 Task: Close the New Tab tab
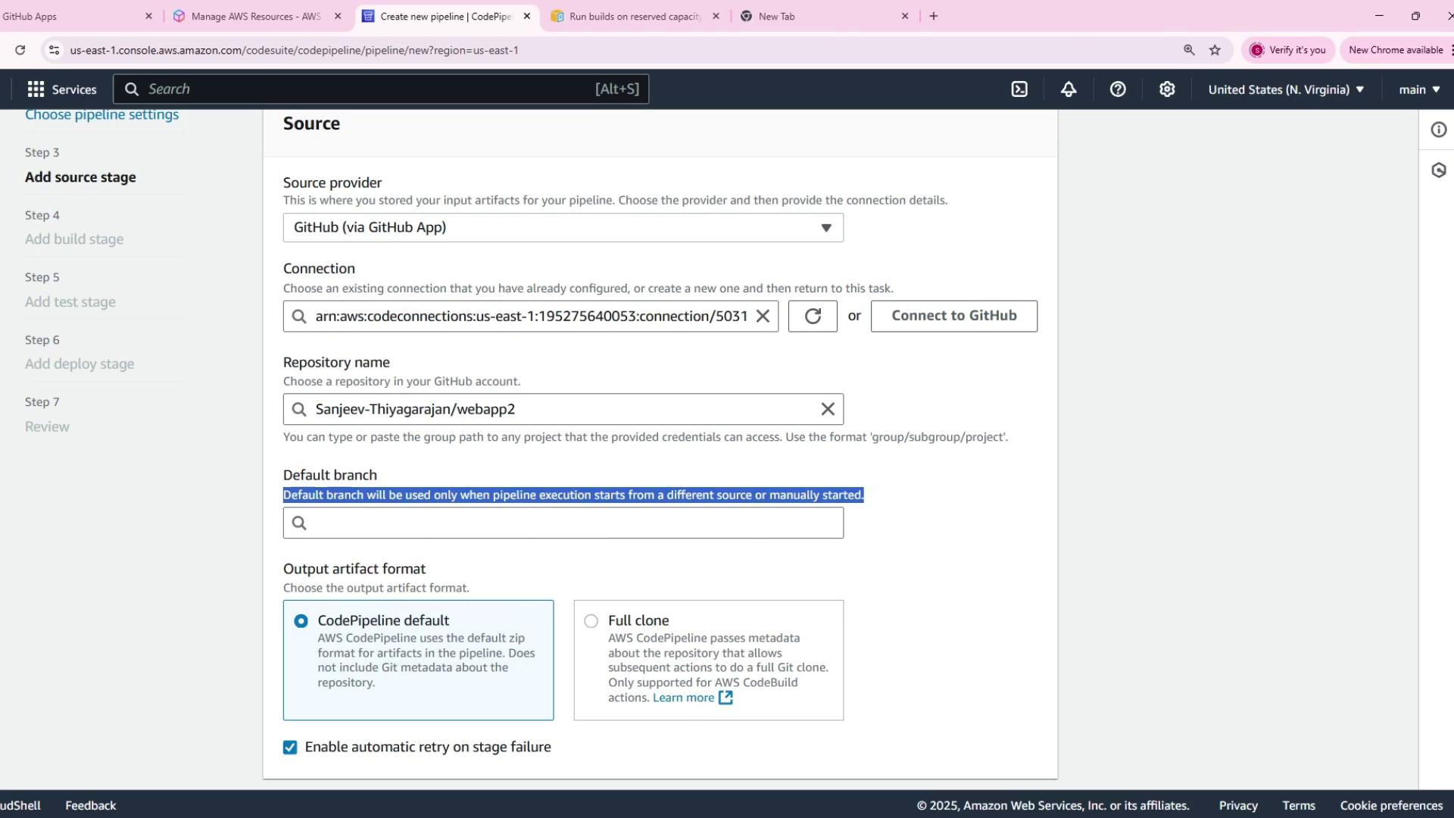pos(904,16)
